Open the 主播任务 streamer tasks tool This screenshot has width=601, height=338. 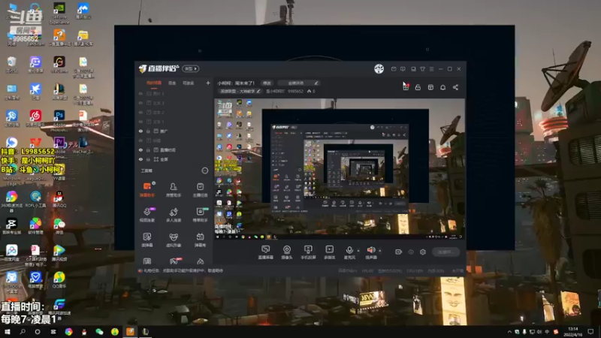point(200,189)
